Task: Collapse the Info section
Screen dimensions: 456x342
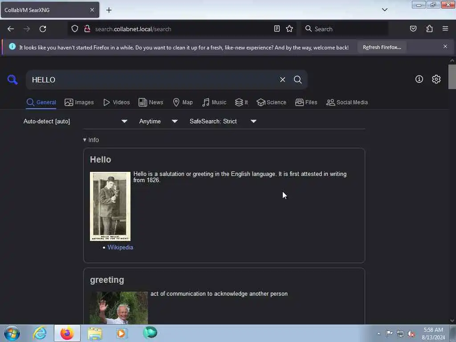Action: coord(91,140)
